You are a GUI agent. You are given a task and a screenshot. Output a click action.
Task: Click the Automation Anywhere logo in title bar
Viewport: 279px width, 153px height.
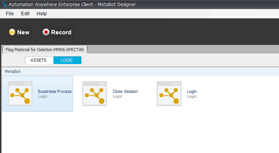(4, 4)
